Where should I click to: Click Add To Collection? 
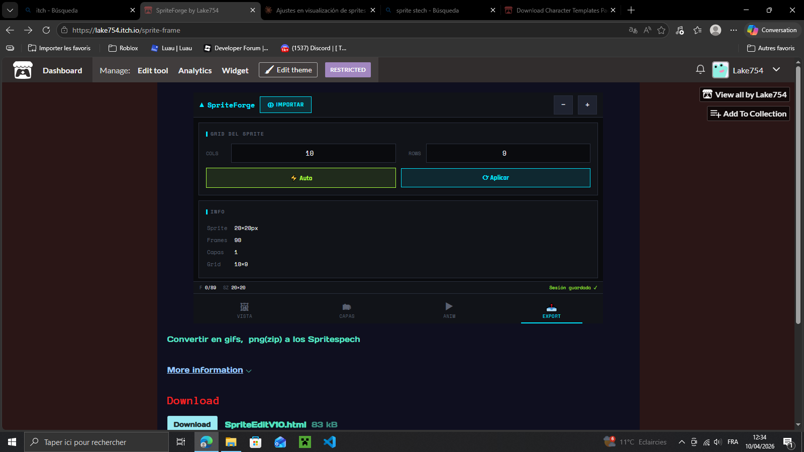(x=749, y=114)
